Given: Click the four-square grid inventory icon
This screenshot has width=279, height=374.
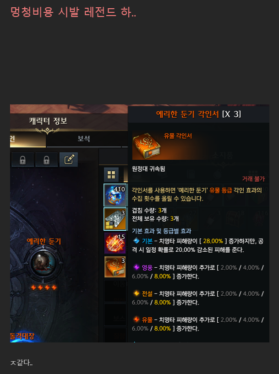Looking at the screenshot, I should (x=111, y=175).
